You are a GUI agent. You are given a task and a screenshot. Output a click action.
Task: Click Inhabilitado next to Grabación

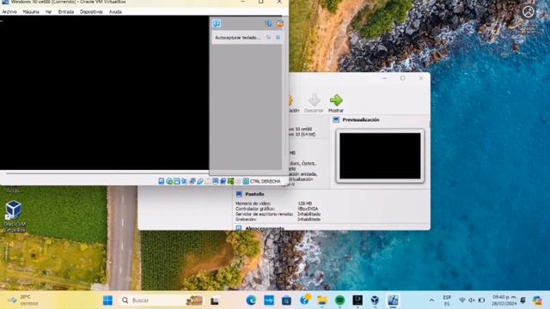pos(309,220)
